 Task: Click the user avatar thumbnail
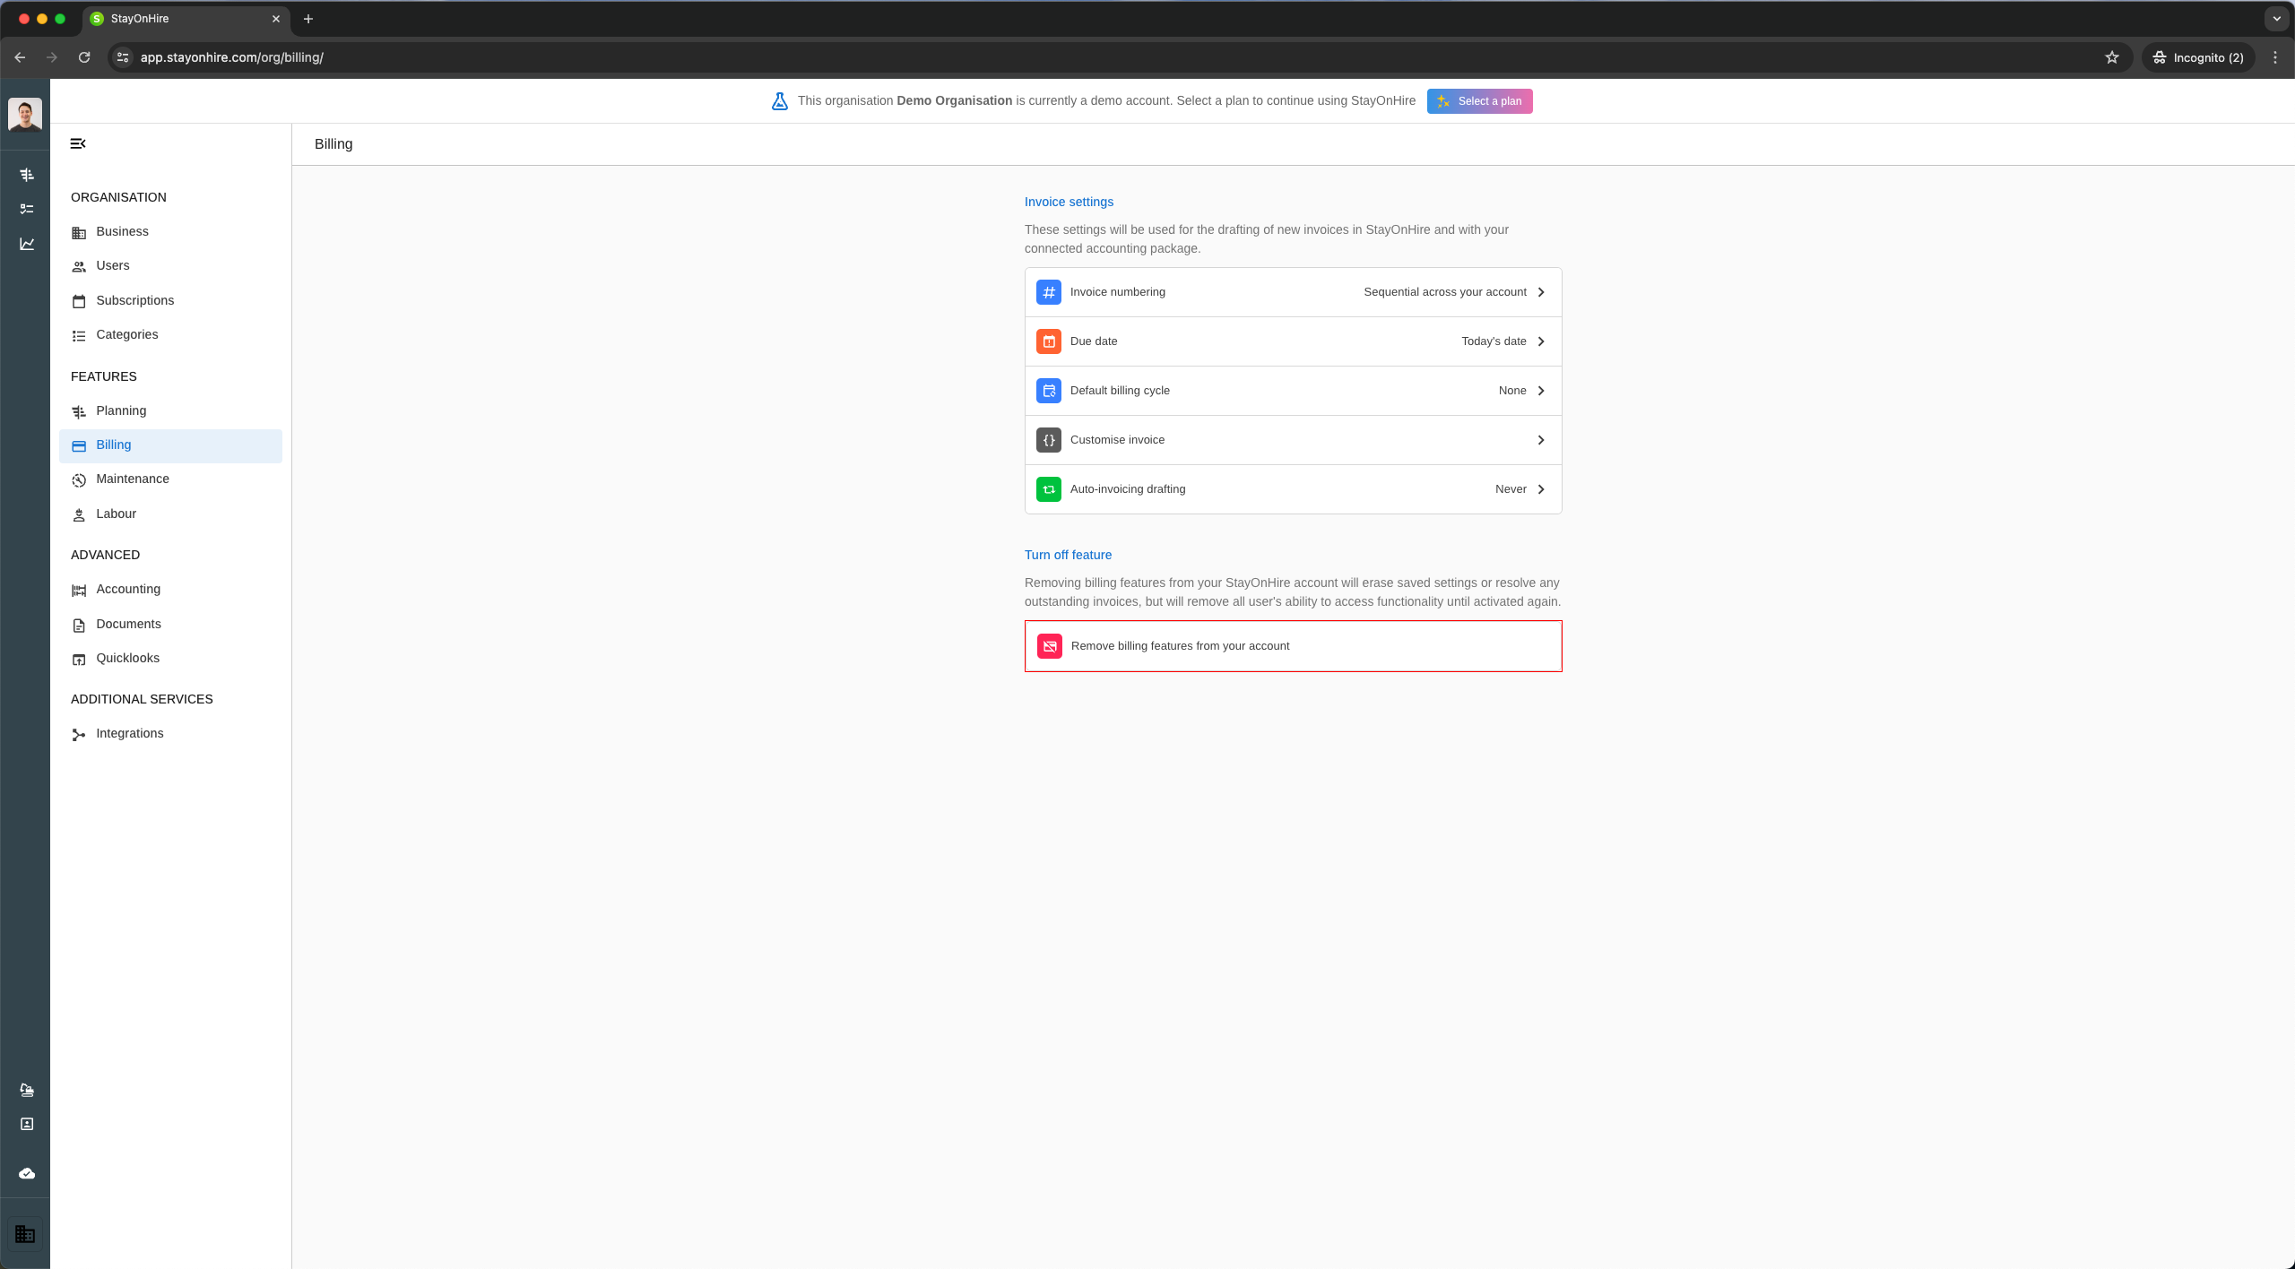coord(25,114)
